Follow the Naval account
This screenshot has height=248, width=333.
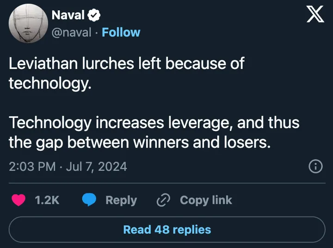coord(121,32)
